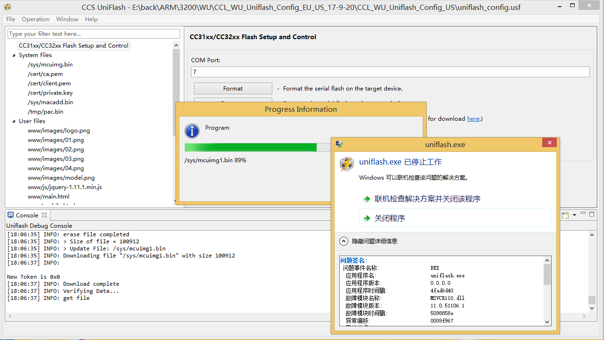
Task: Click the Program progress bar
Action: (258, 147)
